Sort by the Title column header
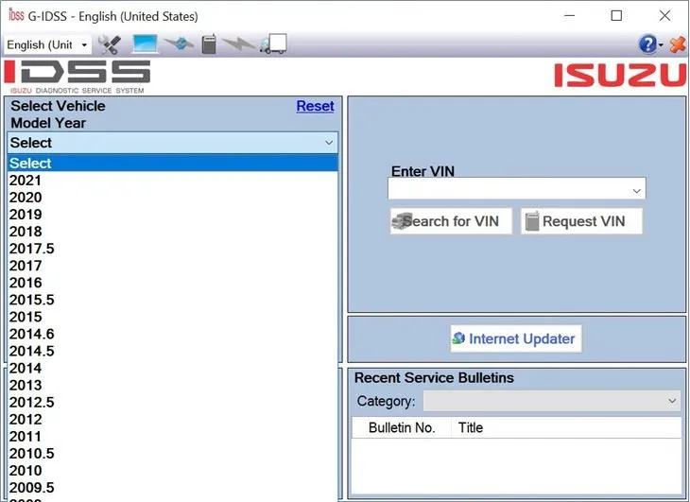 click(x=566, y=427)
